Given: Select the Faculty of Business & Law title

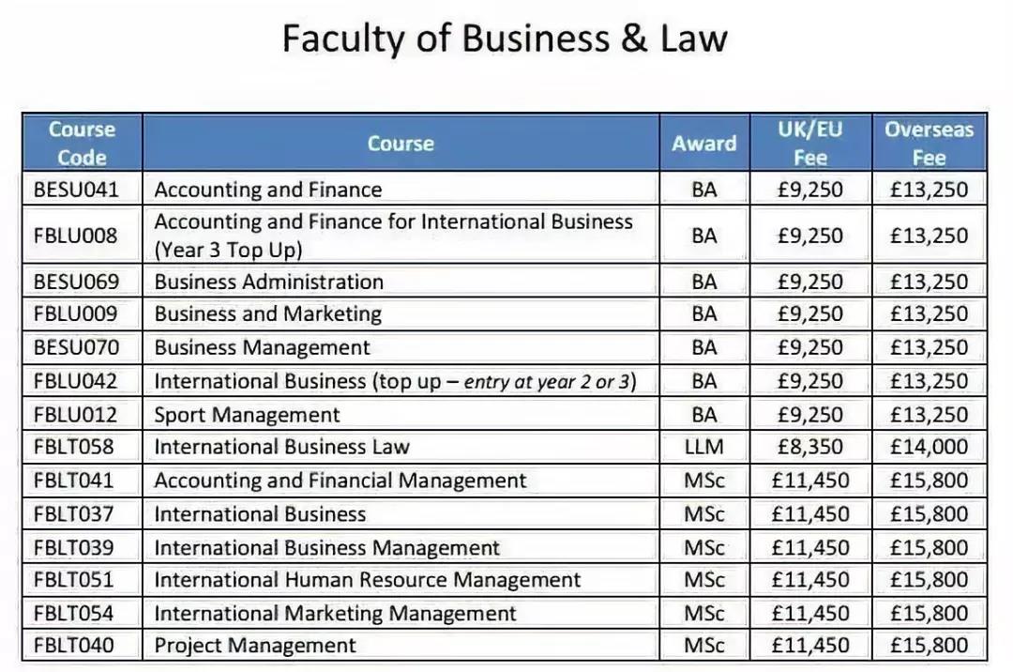Looking at the screenshot, I should (x=505, y=39).
